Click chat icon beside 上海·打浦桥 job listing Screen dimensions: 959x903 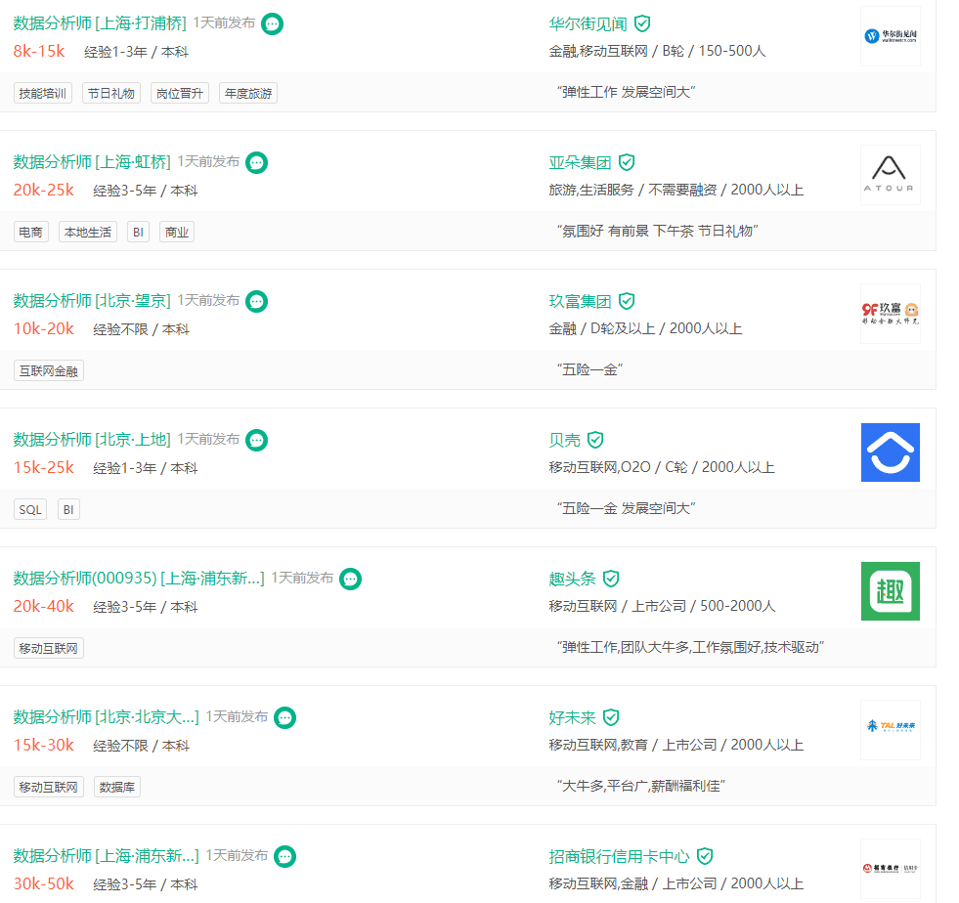click(273, 23)
